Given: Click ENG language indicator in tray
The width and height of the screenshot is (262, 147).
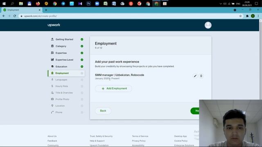Looking at the screenshot, I should point(238,4).
